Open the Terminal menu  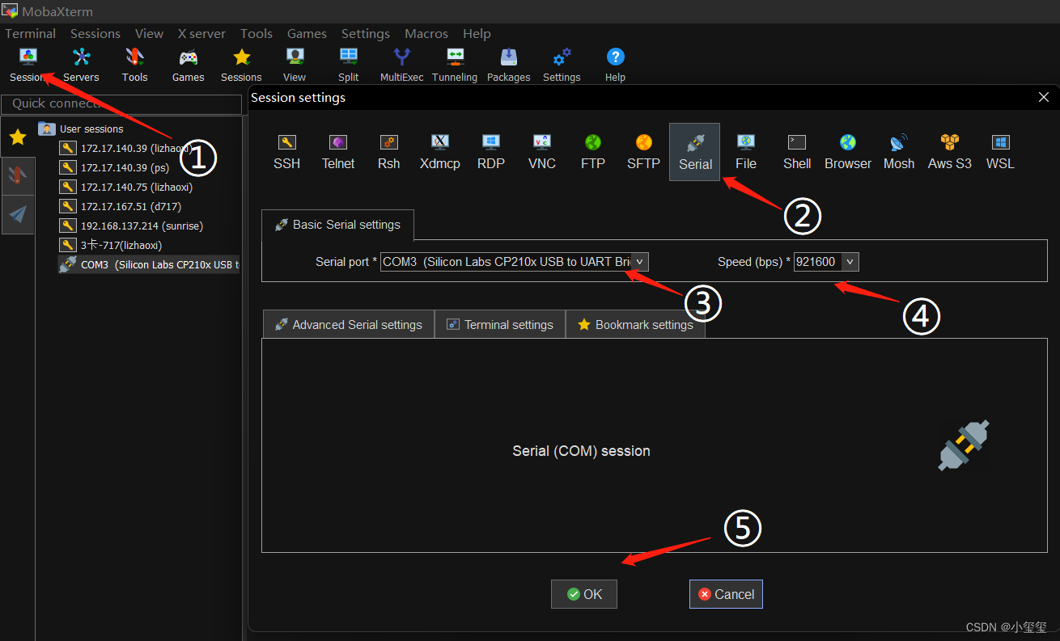click(x=31, y=33)
